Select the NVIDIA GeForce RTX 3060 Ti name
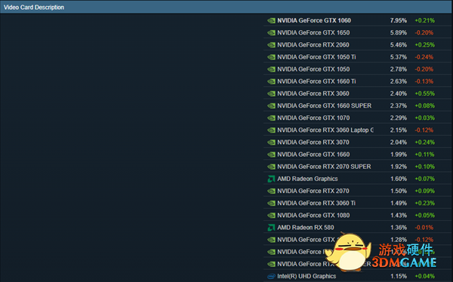Viewport: 453px width, 282px height. [316, 203]
